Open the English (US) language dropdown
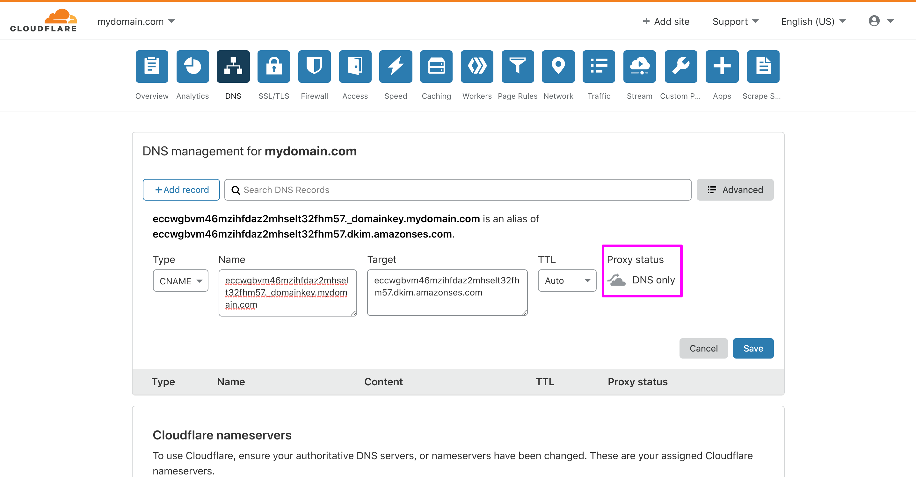This screenshot has width=916, height=477. (x=814, y=22)
